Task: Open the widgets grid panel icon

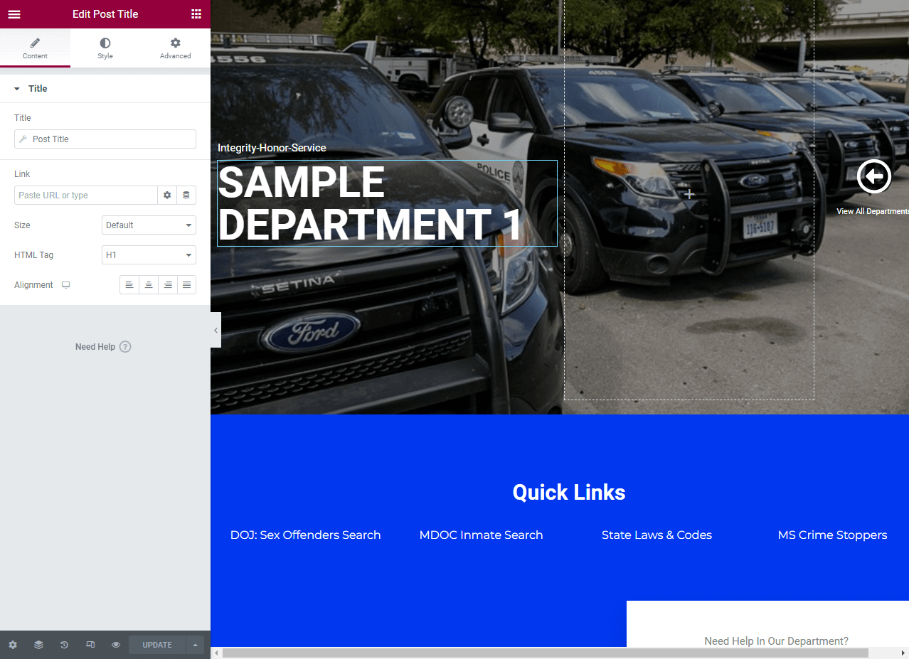Action: 196,14
